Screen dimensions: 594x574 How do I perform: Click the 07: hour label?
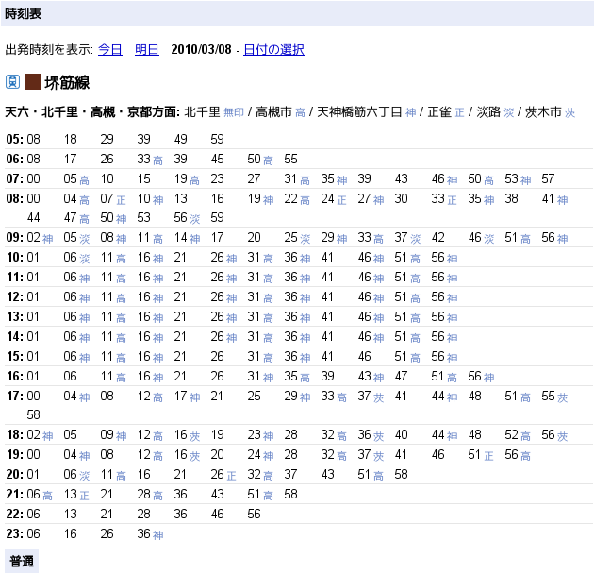tap(15, 178)
